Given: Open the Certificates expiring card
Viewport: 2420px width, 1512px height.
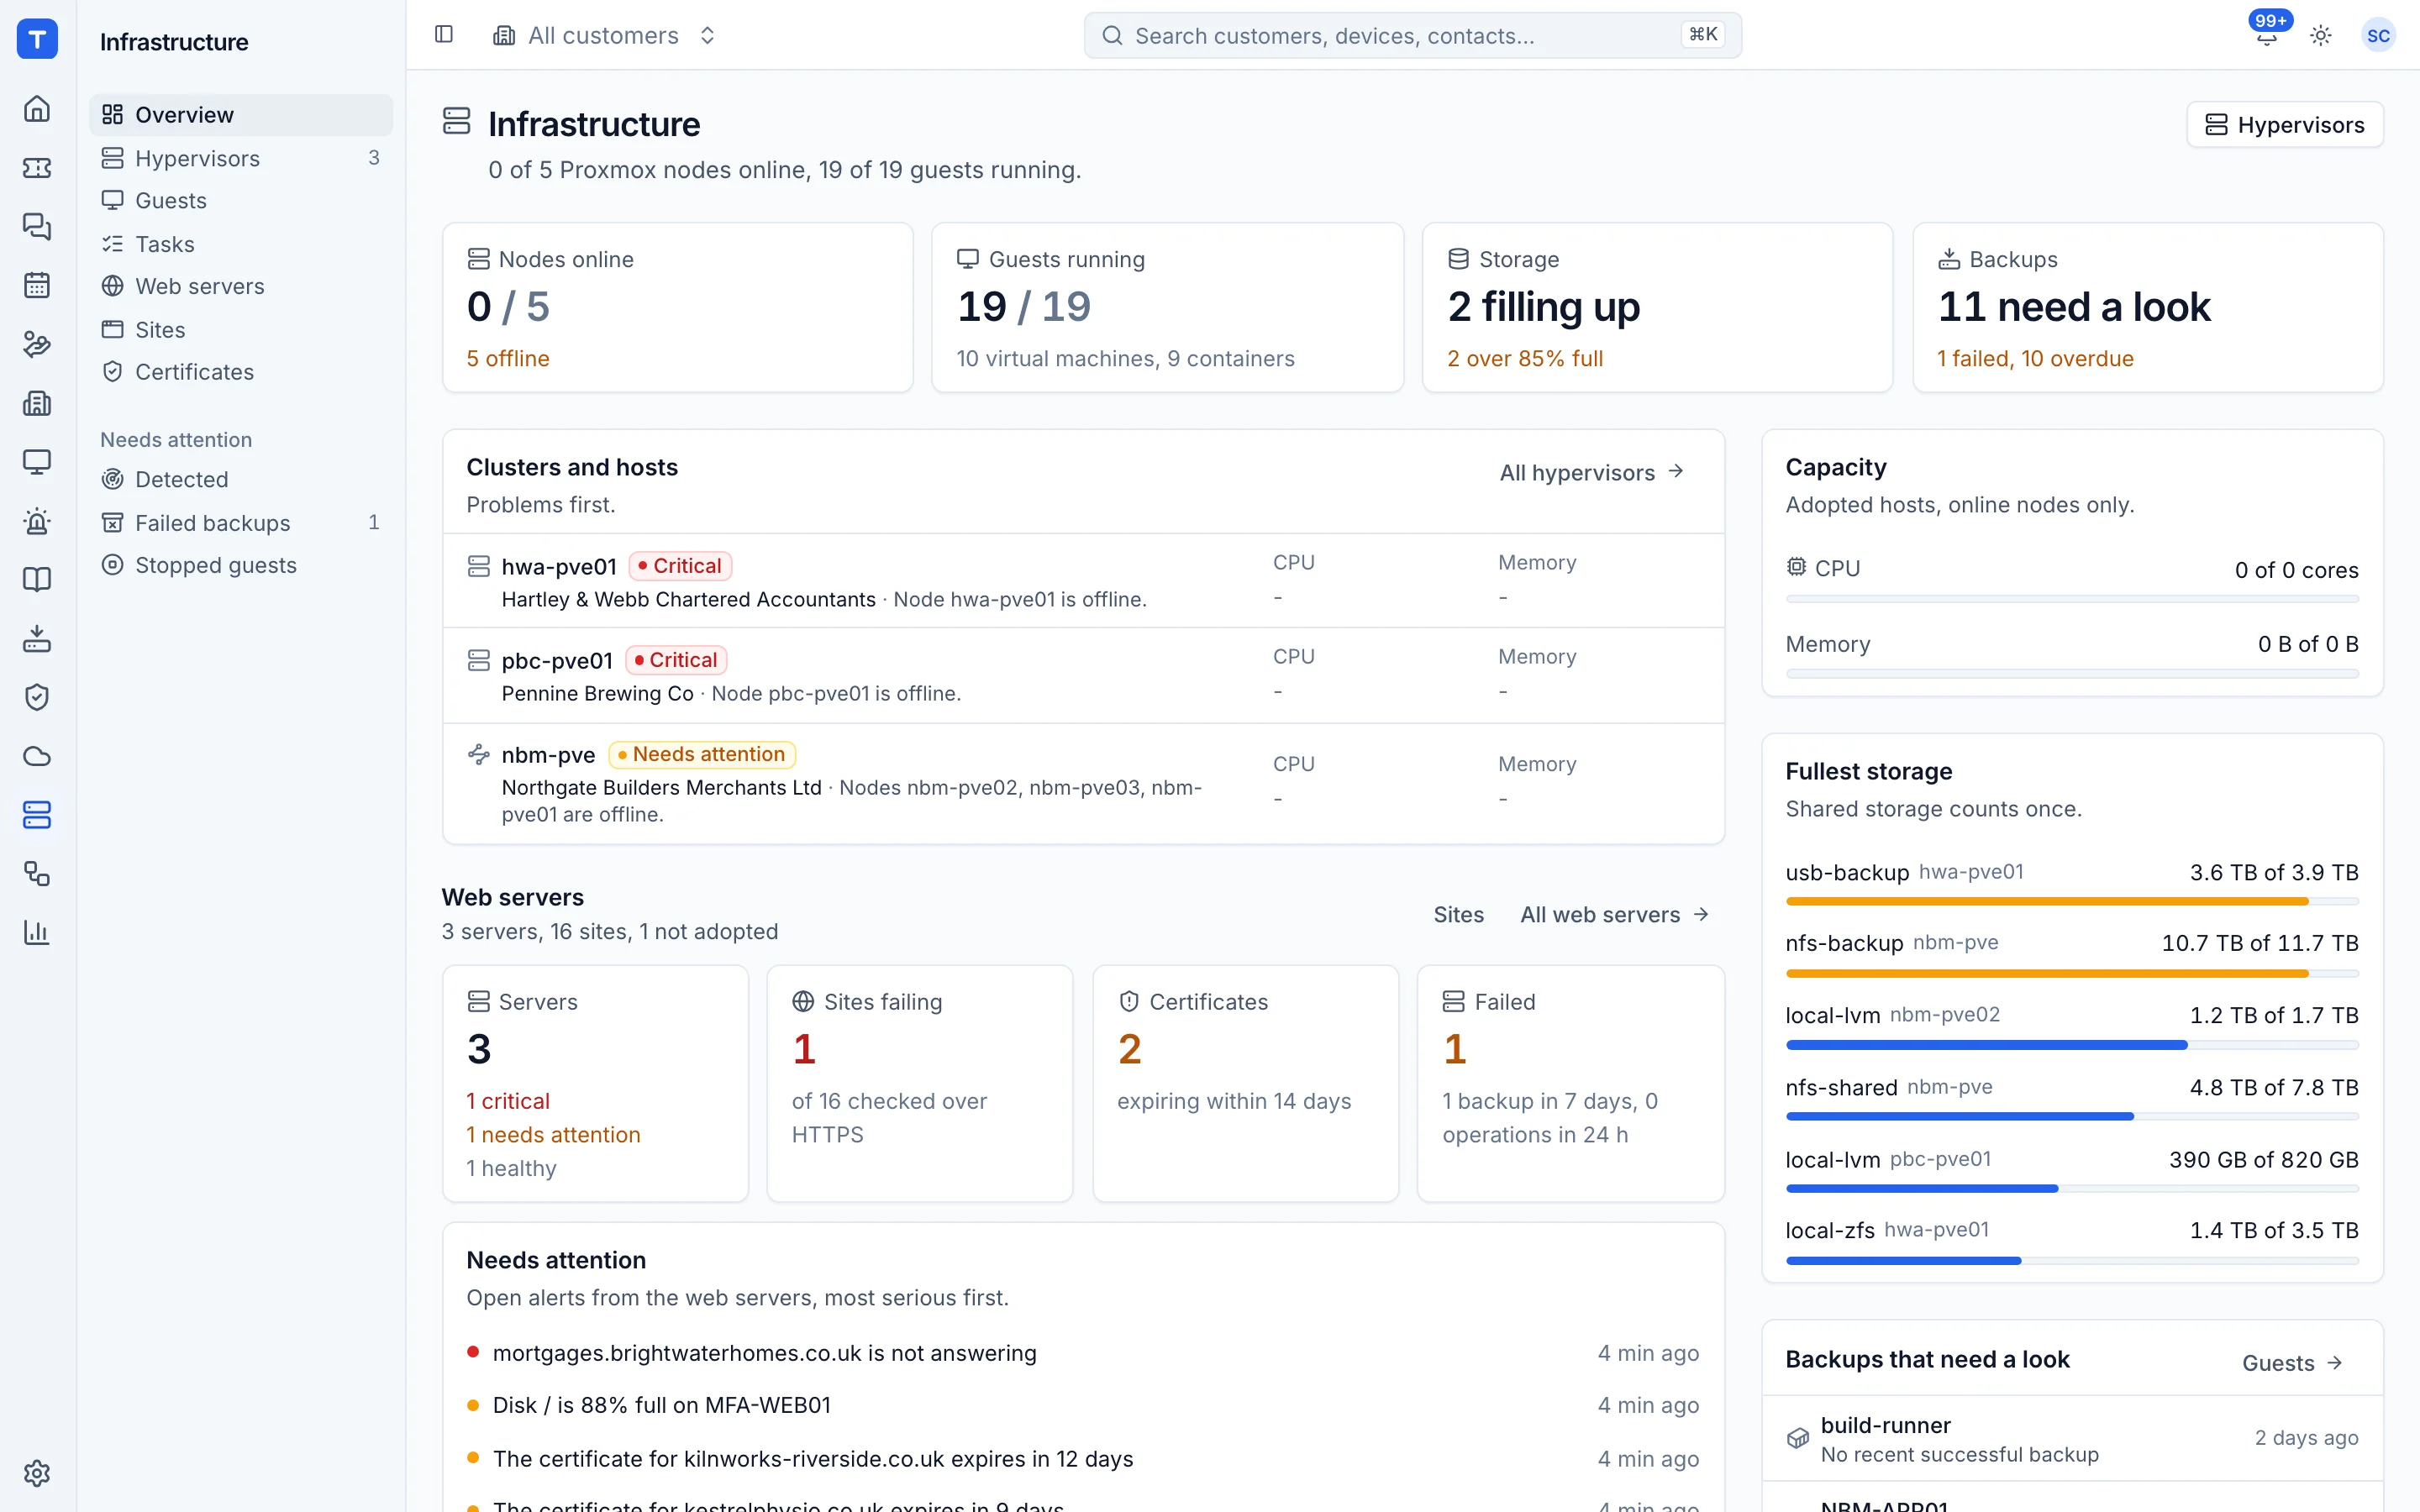Looking at the screenshot, I should [1245, 1083].
